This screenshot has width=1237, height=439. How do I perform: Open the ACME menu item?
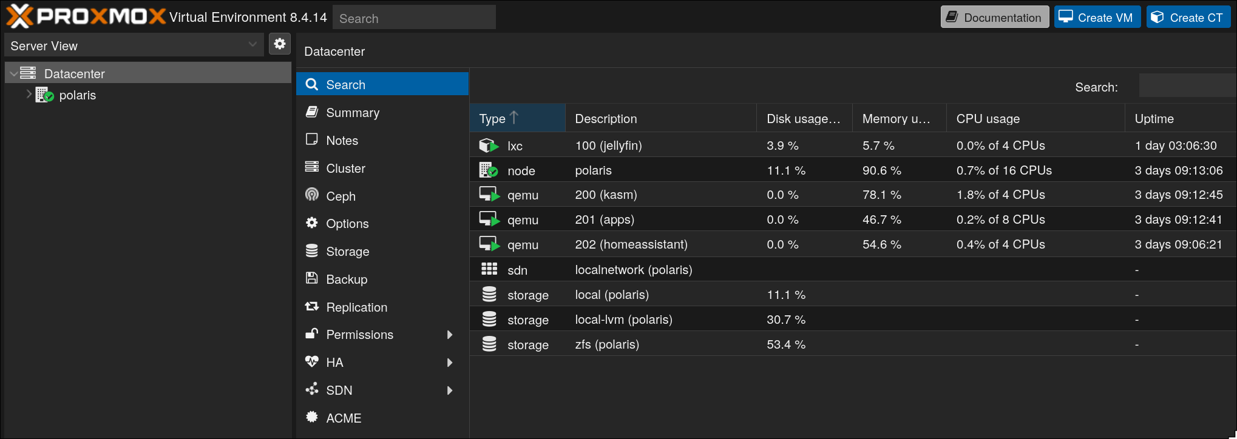coord(382,418)
